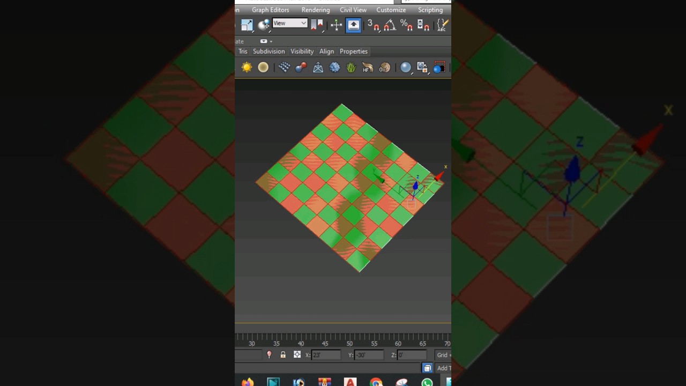This screenshot has width=686, height=386.
Task: Open AutoCAD from the taskbar
Action: pos(351,382)
